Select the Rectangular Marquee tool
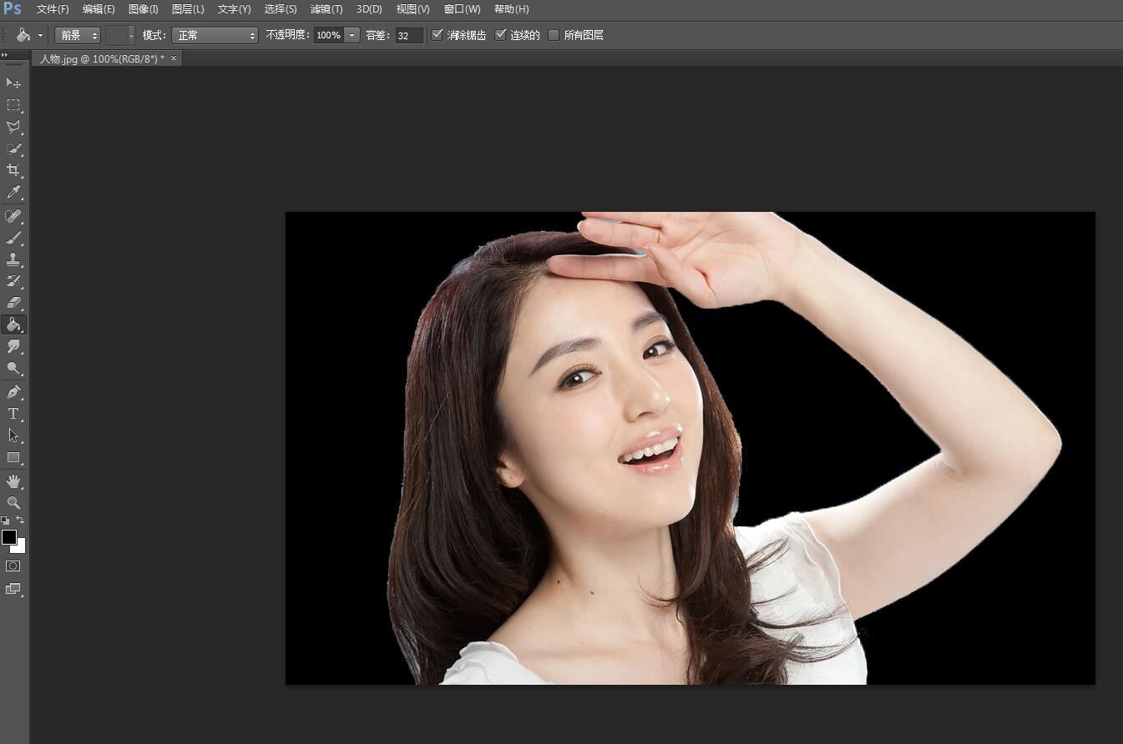The height and width of the screenshot is (744, 1123). [x=13, y=105]
